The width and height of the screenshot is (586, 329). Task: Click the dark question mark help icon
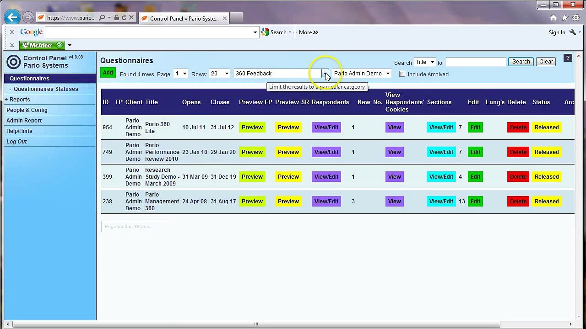click(568, 58)
